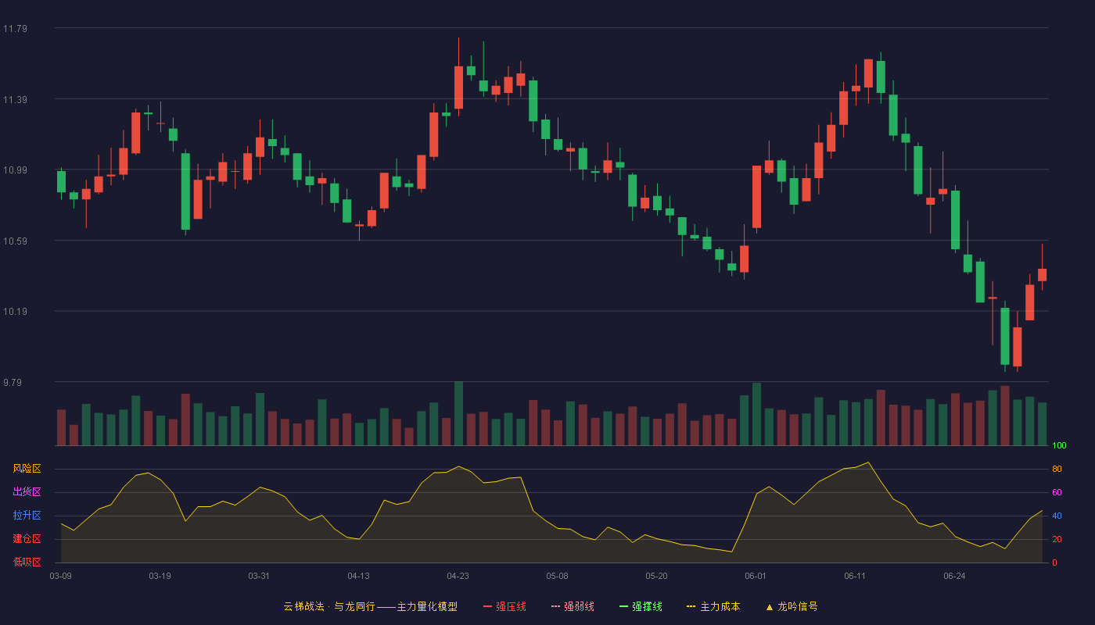Click the green 100 indicator axis value

point(1059,446)
